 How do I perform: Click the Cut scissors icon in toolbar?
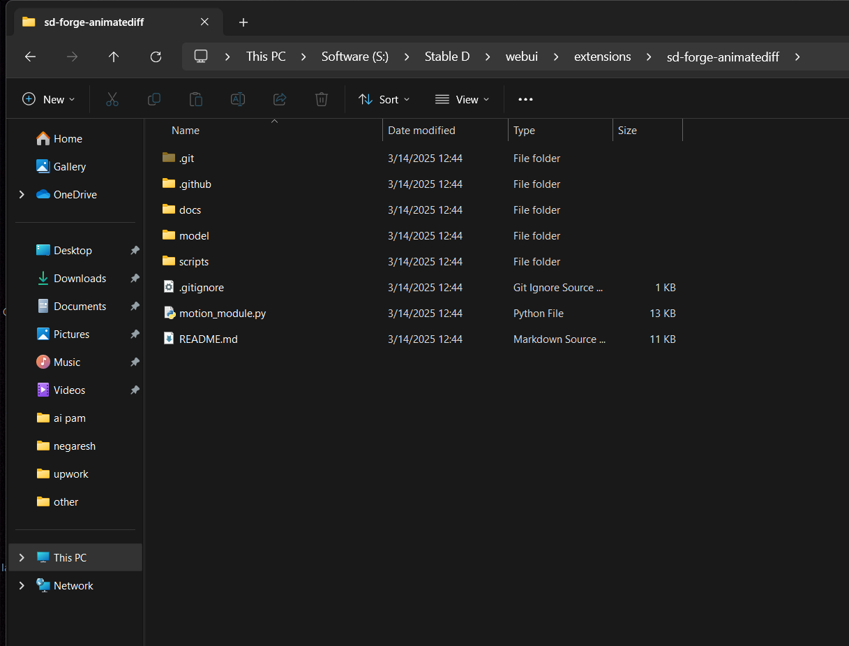coord(112,99)
